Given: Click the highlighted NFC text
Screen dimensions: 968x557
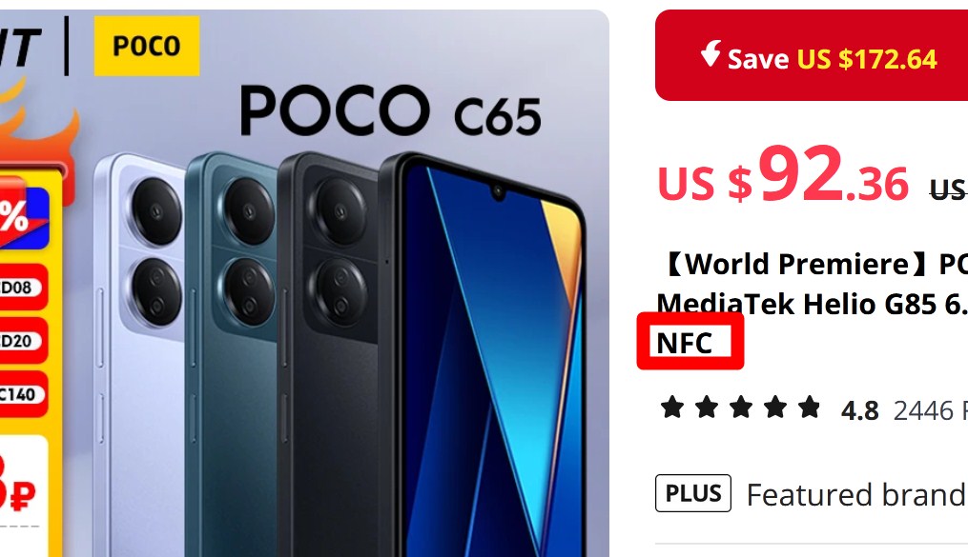Looking at the screenshot, I should tap(684, 343).
